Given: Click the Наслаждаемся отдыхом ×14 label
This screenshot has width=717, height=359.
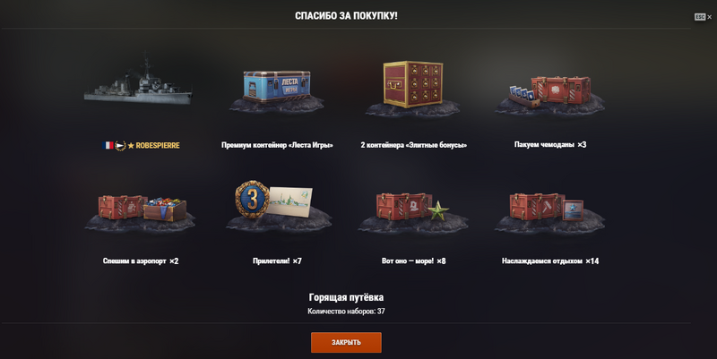Looking at the screenshot, I should click(x=550, y=261).
